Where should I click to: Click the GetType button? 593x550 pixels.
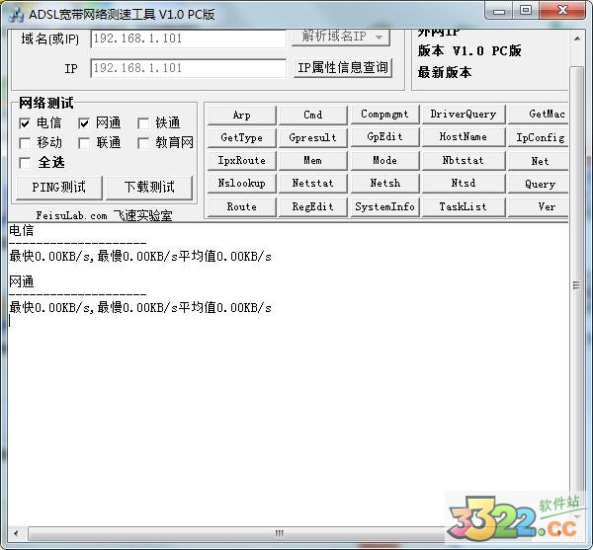click(x=242, y=138)
